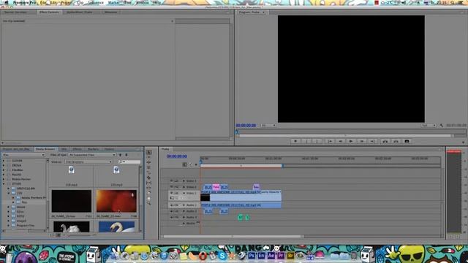
Task: Adjust Media Browser thumbnail size slider
Action: 80,235
